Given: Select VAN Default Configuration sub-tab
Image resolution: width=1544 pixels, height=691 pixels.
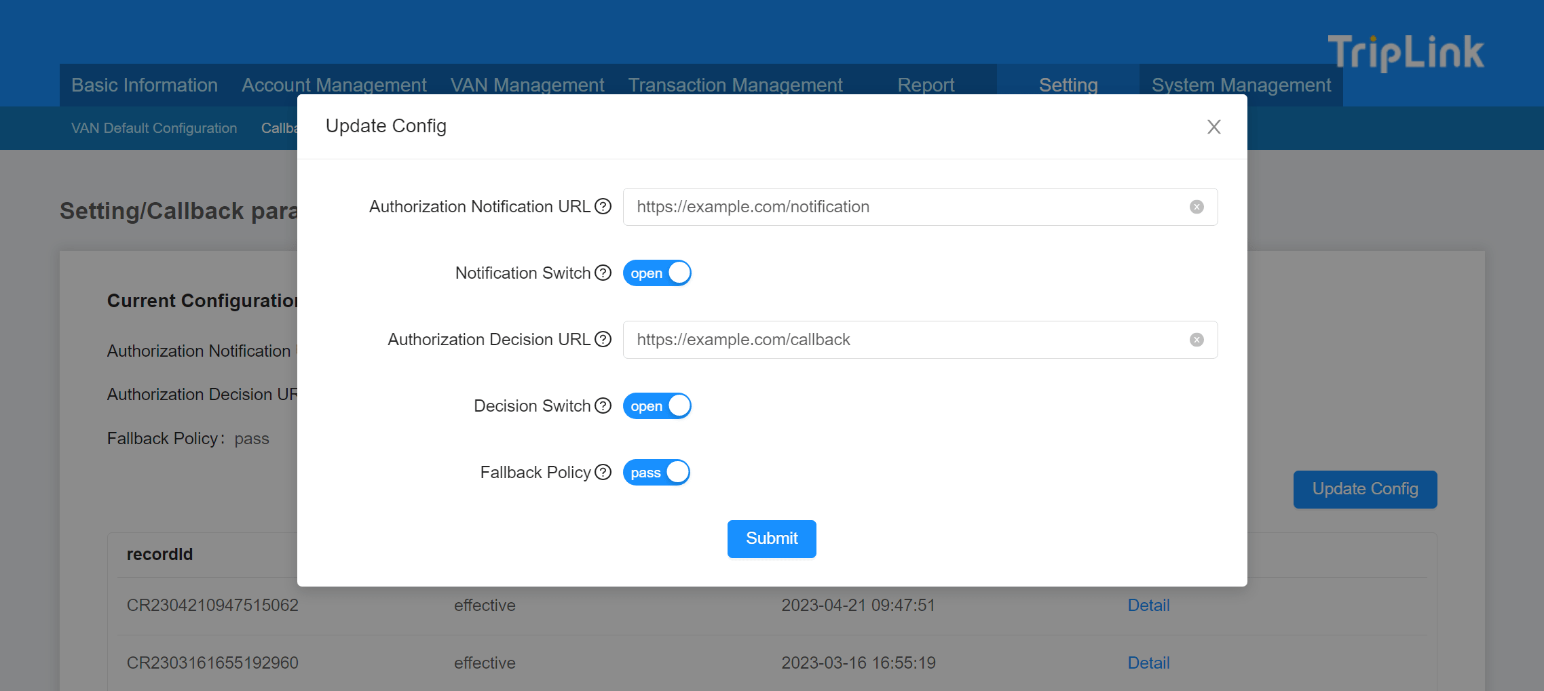Looking at the screenshot, I should (154, 128).
